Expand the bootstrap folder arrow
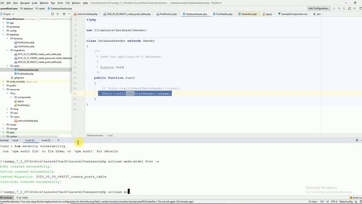 3,27
